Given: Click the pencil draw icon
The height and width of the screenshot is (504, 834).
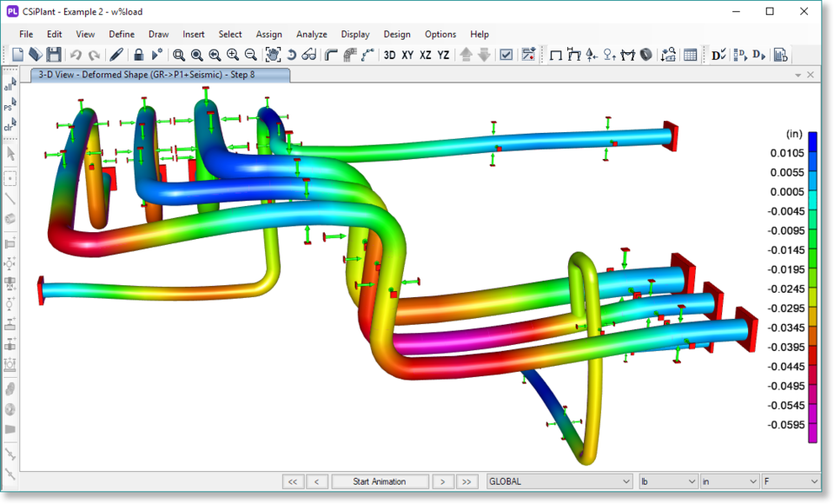Looking at the screenshot, I should point(116,55).
